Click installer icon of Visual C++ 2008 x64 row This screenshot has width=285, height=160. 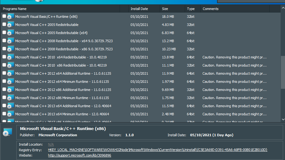(11, 41)
